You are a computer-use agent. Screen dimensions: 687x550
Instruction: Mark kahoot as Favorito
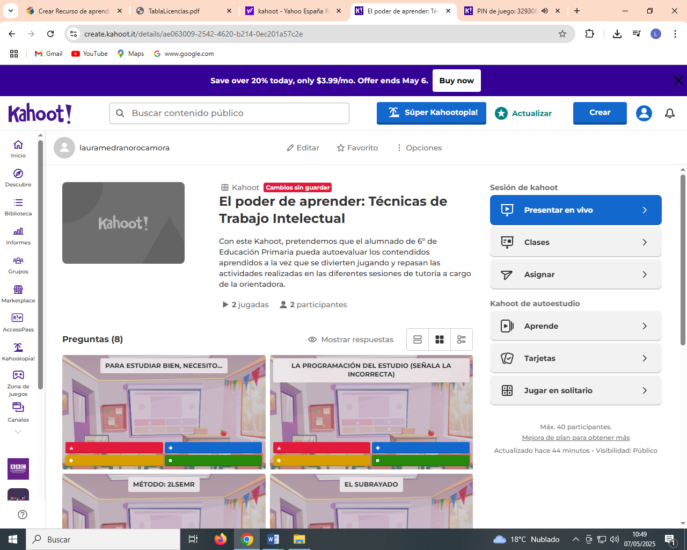(x=357, y=148)
